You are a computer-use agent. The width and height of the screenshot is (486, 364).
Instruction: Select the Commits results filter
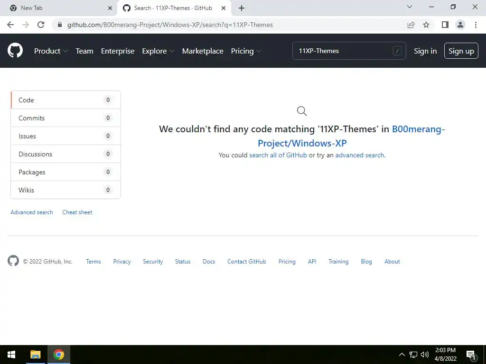(65, 118)
